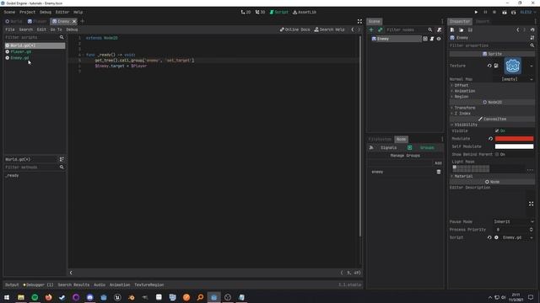Toggle distraction free mode in script editor
The image size is (540, 303).
click(x=359, y=21)
